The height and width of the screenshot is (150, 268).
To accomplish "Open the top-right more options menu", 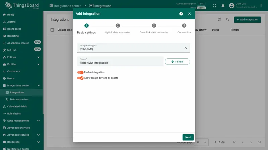I will click(261, 6).
